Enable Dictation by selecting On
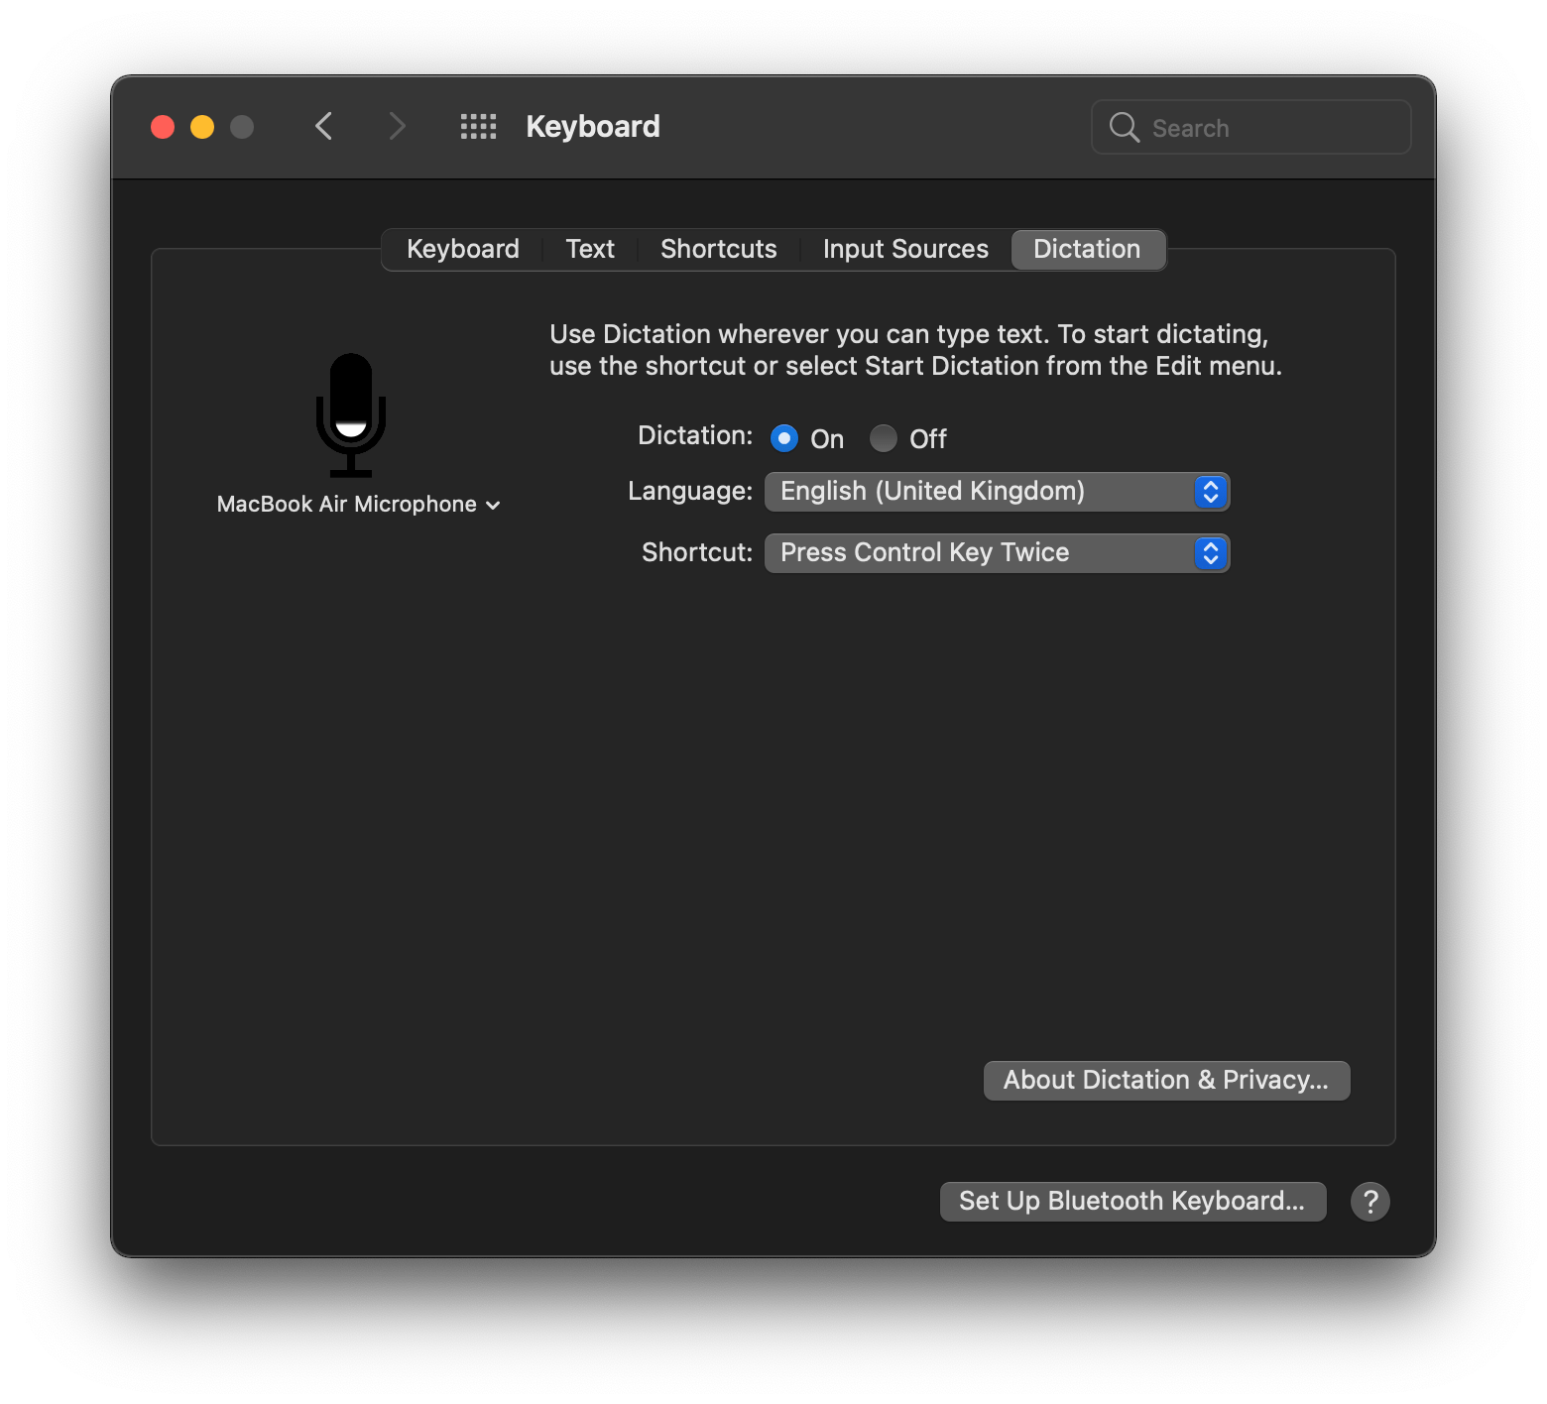The width and height of the screenshot is (1547, 1404). [x=784, y=437]
